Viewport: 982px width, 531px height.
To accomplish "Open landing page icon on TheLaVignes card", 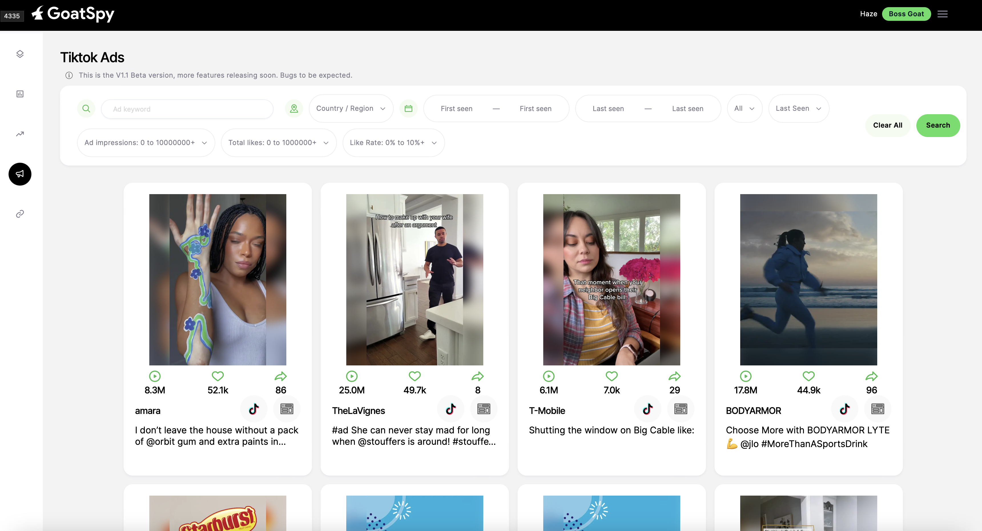I will (x=484, y=409).
